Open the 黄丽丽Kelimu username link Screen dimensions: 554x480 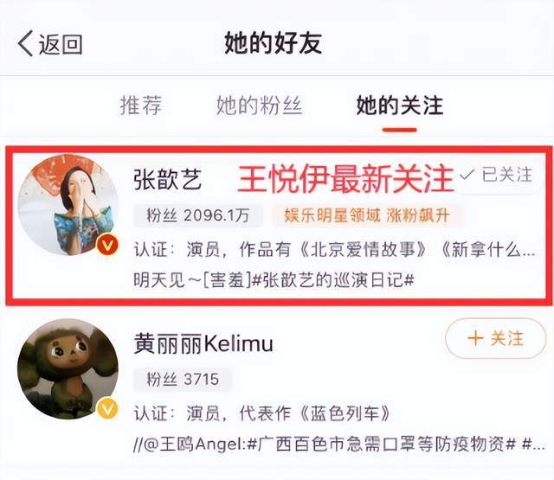tap(203, 343)
